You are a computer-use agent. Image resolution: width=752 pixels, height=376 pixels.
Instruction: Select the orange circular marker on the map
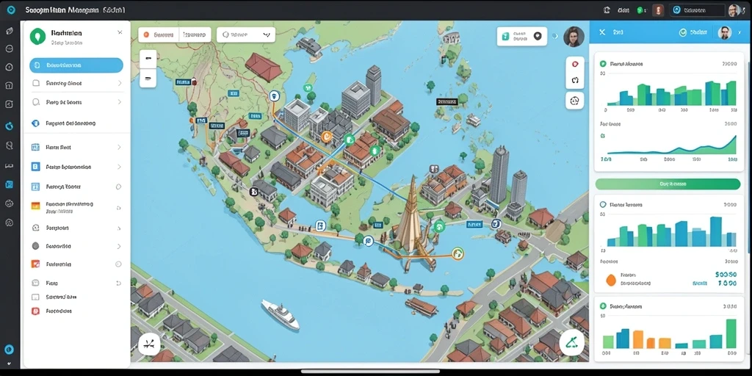point(327,136)
